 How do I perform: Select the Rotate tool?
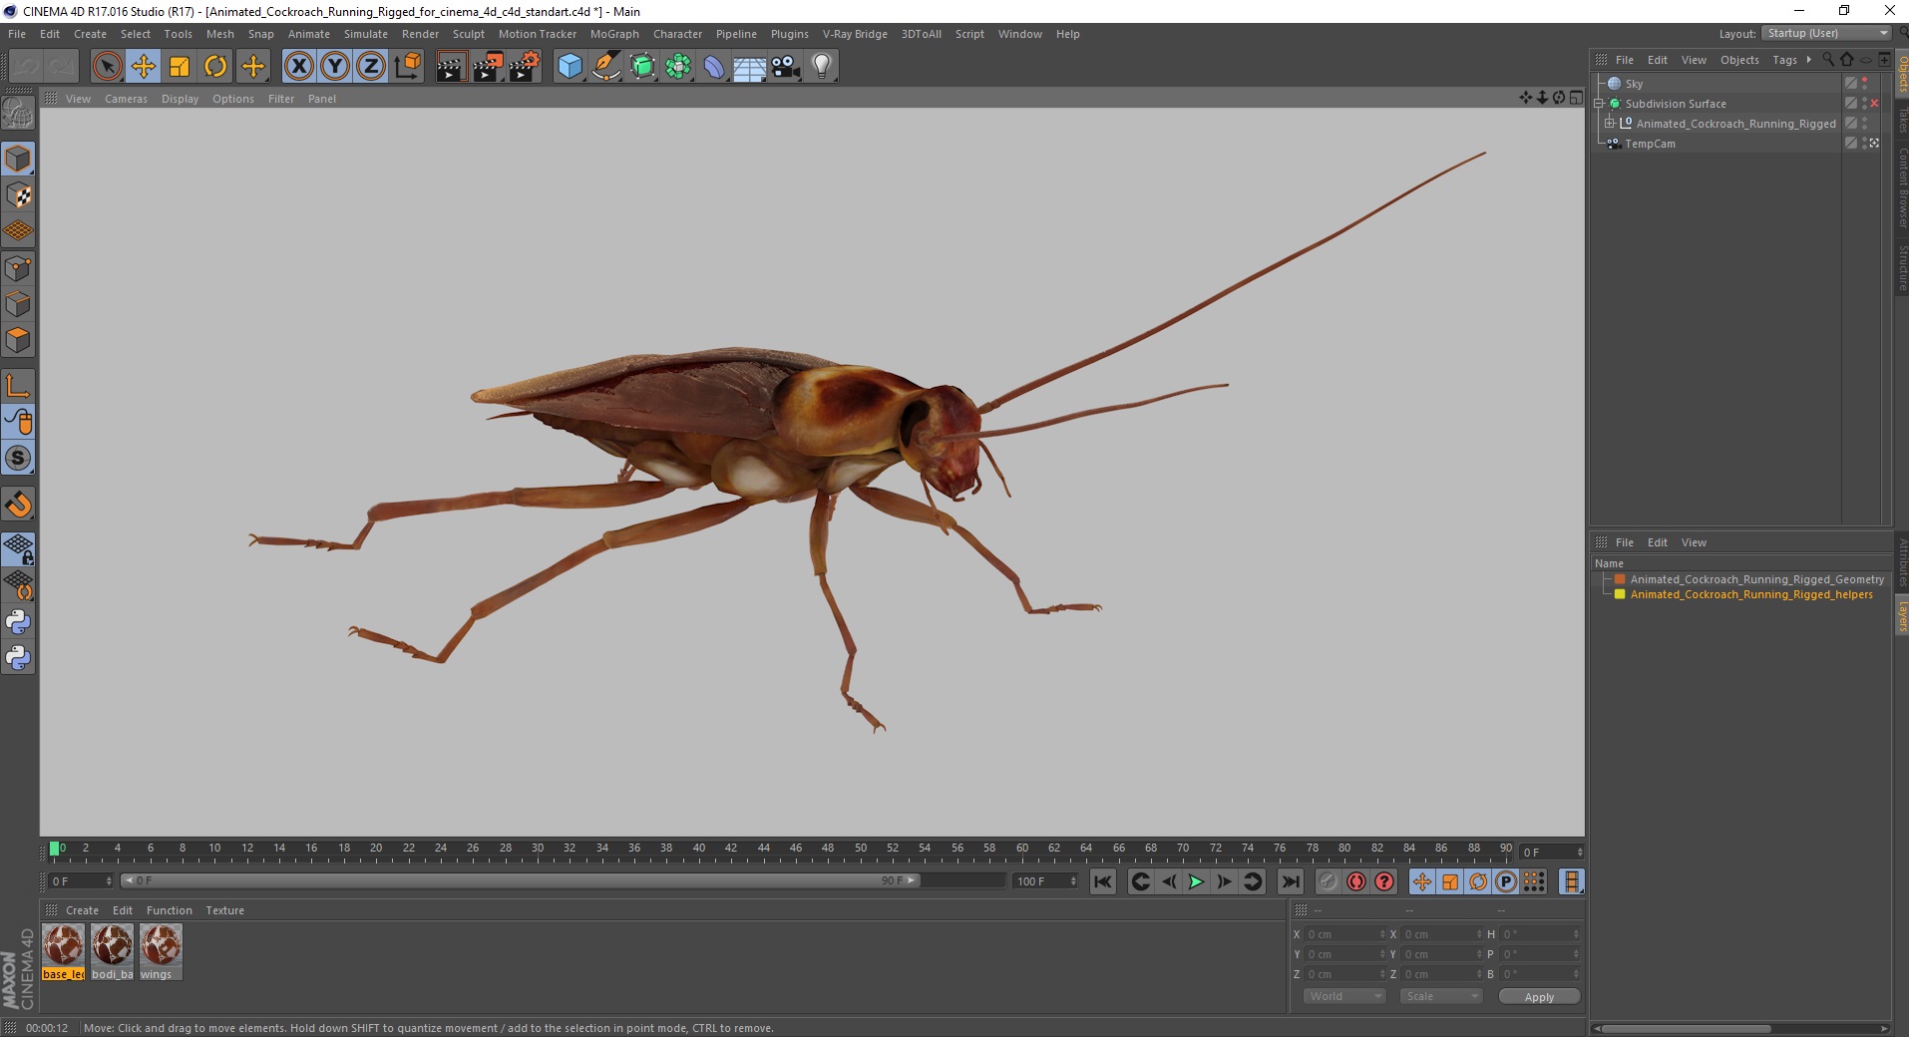click(215, 67)
